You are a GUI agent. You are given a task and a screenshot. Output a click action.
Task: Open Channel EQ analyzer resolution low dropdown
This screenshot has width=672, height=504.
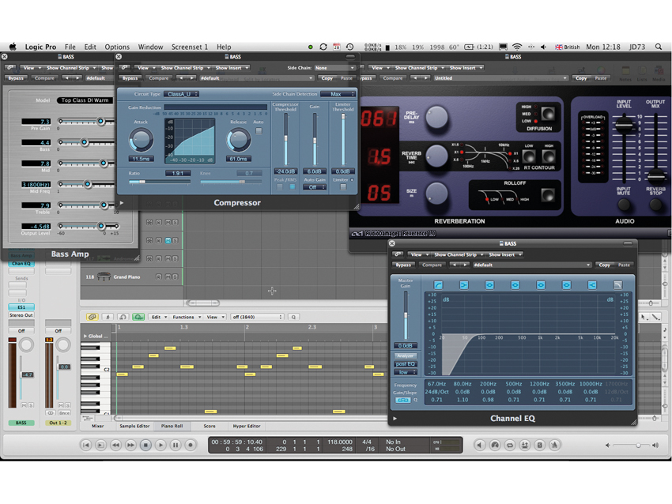tap(405, 372)
